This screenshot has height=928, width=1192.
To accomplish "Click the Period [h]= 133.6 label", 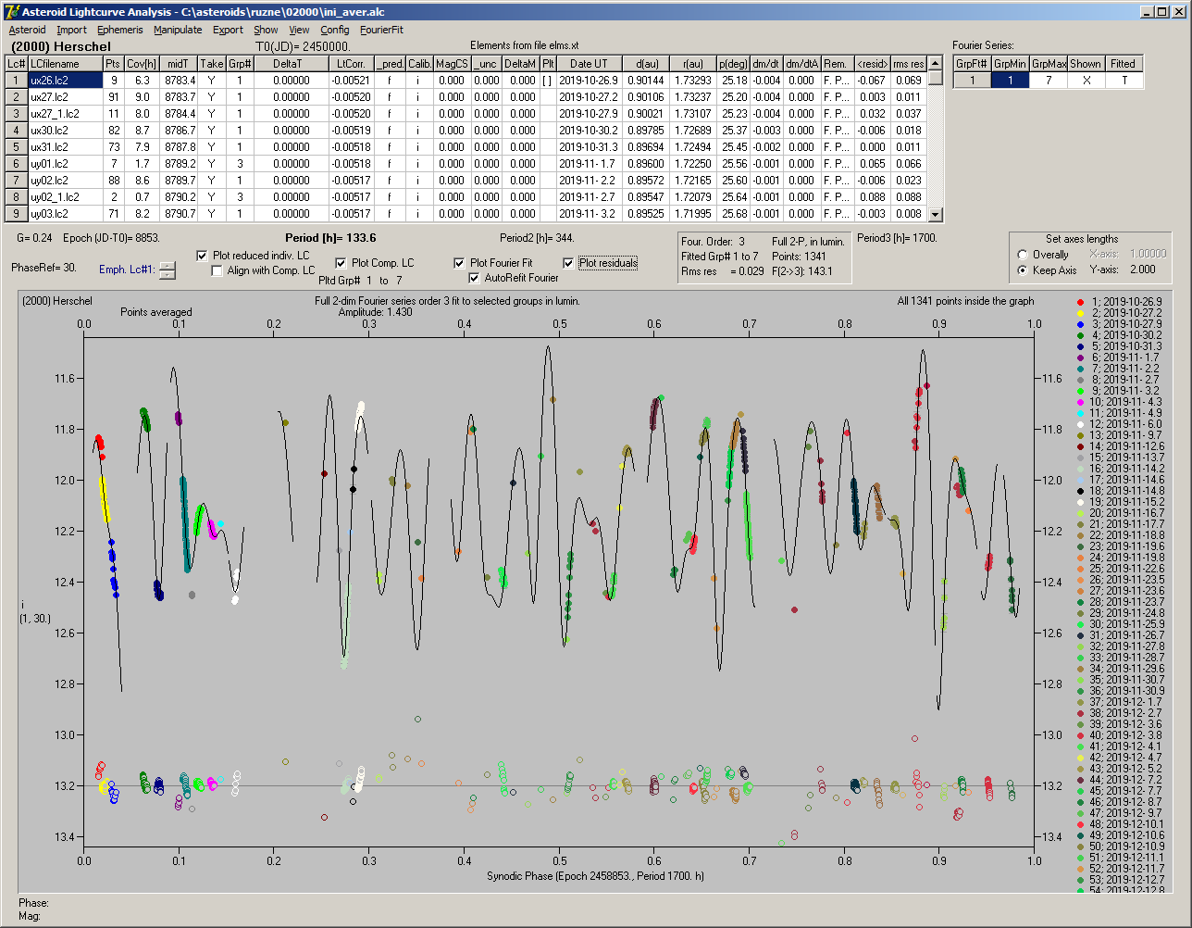I will tap(329, 238).
